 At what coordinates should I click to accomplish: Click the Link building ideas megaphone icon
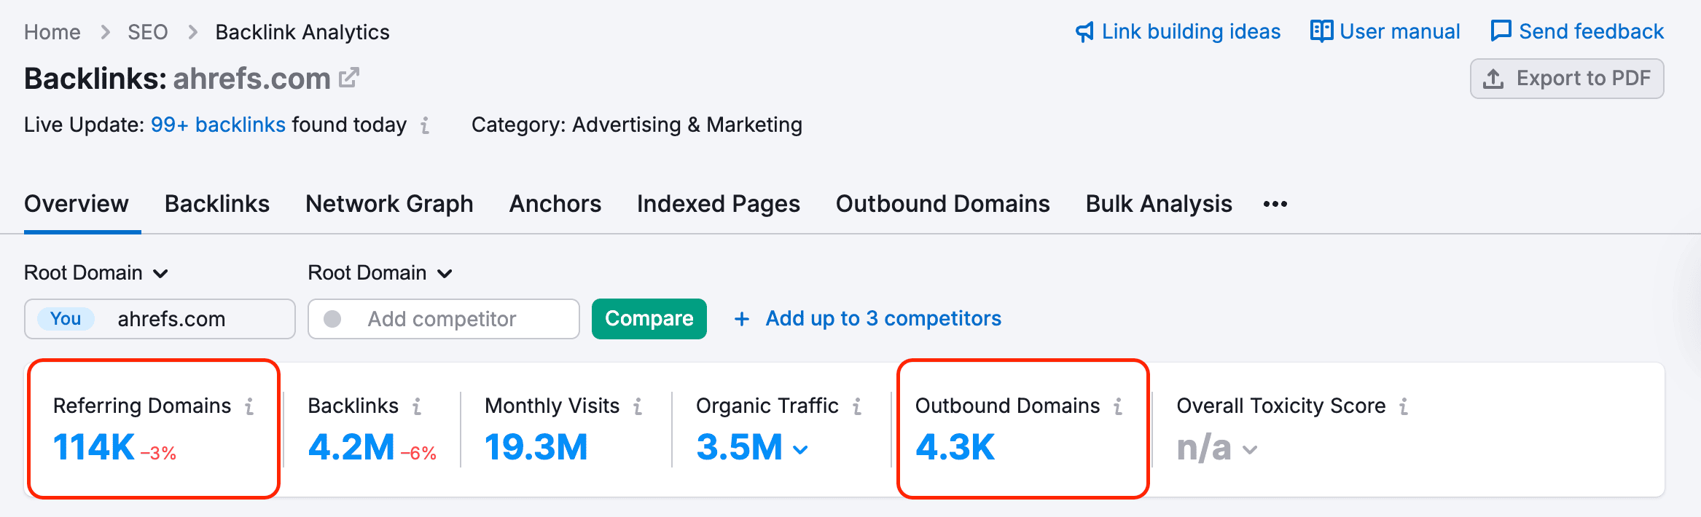[1084, 31]
